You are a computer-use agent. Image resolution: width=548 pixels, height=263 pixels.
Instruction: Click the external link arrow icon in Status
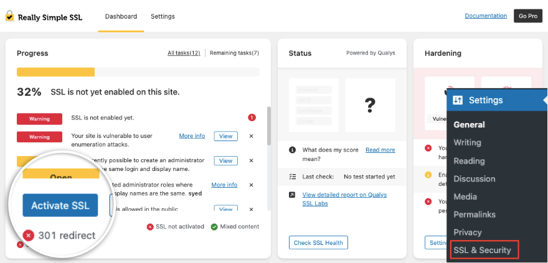pyautogui.click(x=292, y=195)
